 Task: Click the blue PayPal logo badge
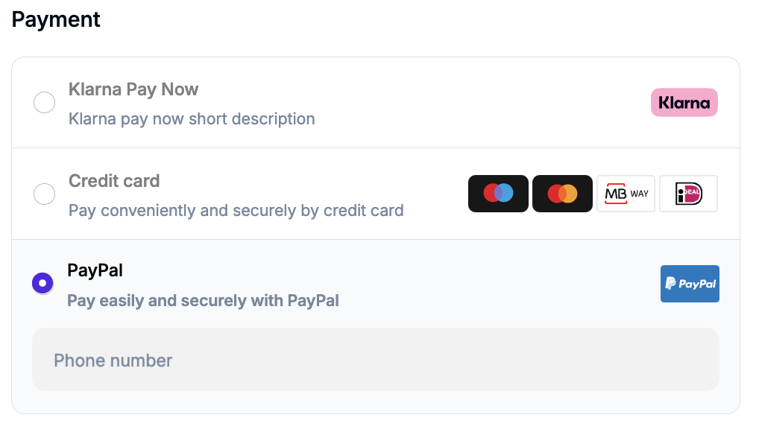(690, 284)
